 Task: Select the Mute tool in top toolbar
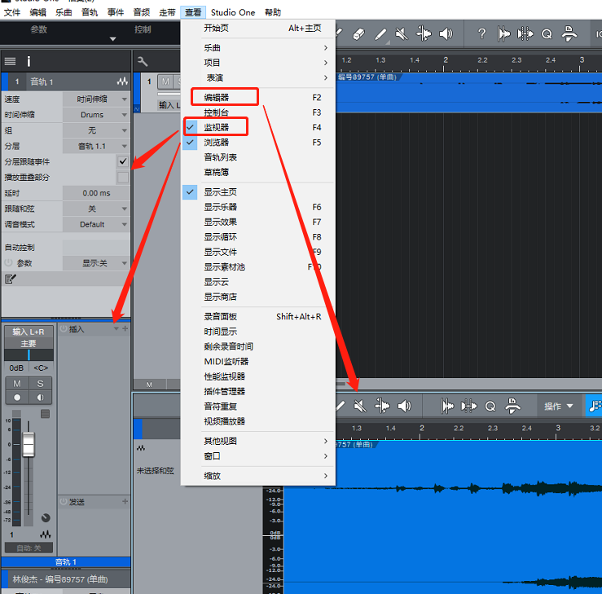pos(402,34)
